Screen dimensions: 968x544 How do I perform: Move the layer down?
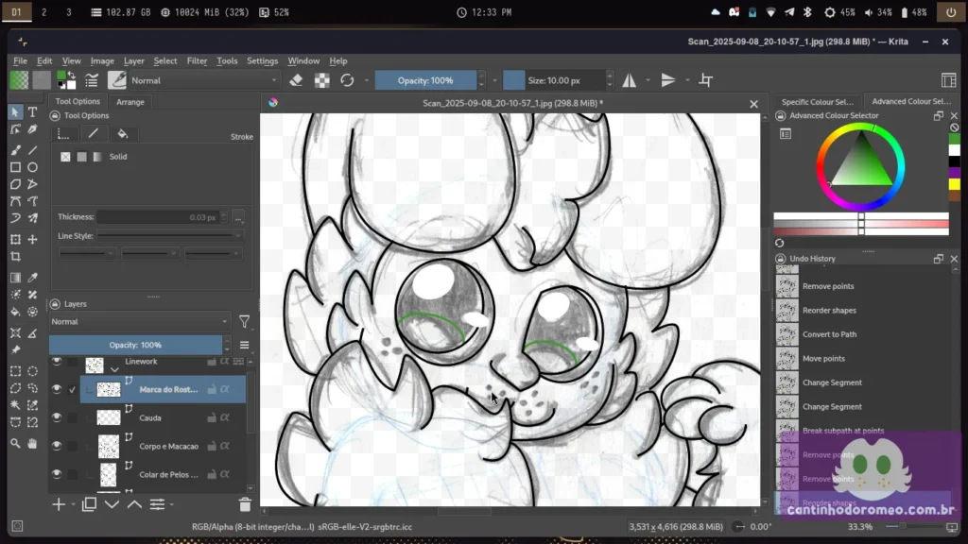click(112, 504)
